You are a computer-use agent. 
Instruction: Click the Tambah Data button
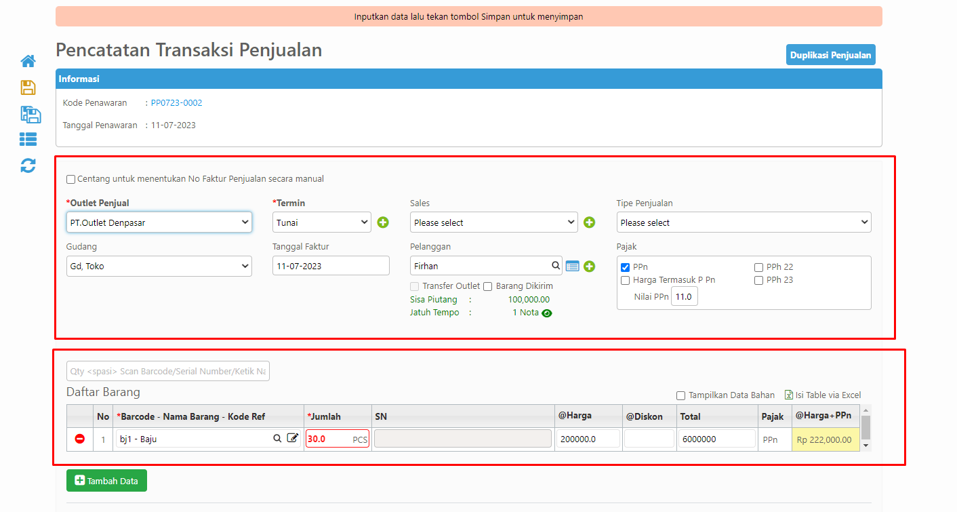[106, 481]
